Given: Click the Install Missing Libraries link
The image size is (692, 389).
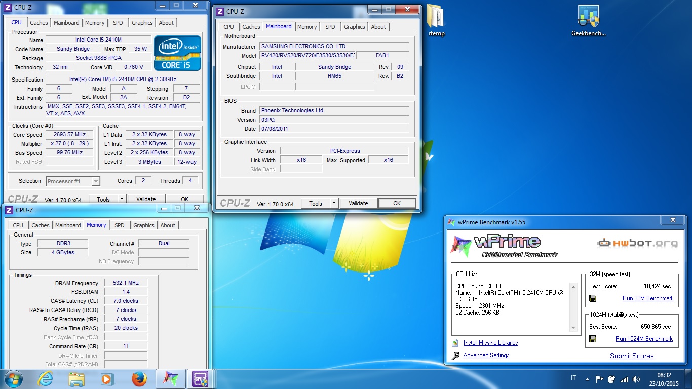Looking at the screenshot, I should (490, 343).
